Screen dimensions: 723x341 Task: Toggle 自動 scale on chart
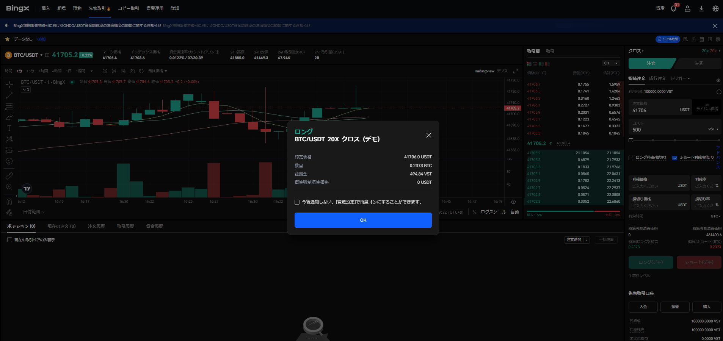point(514,212)
